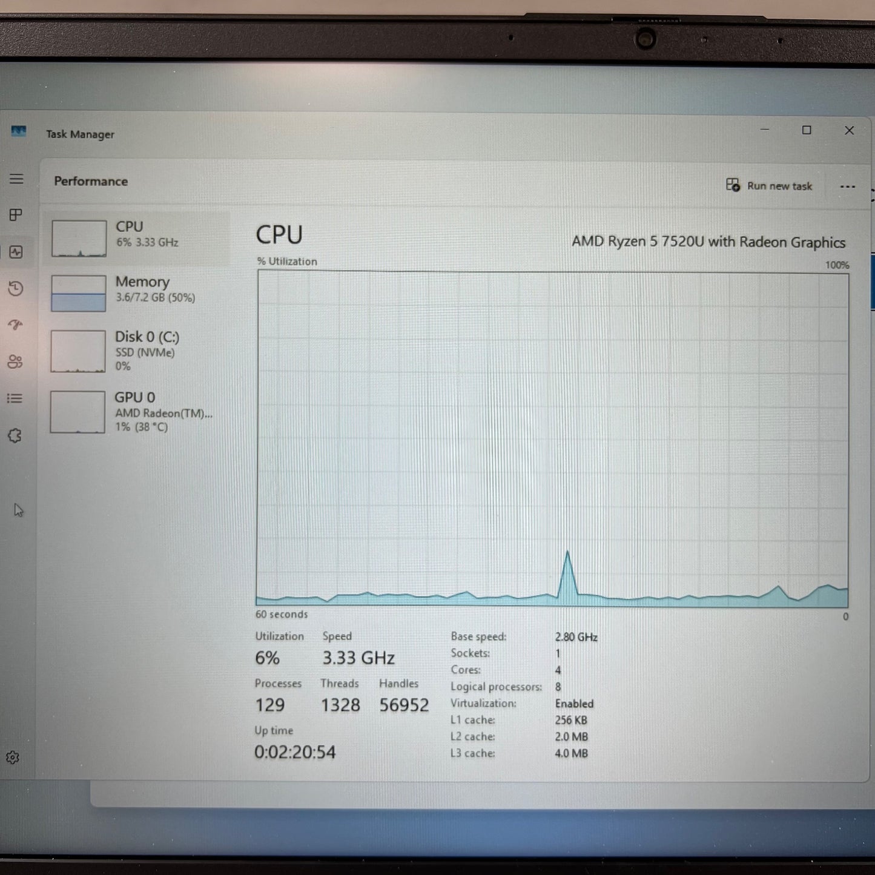
Task: Click the Virtualization status Enabled
Action: pos(574,704)
